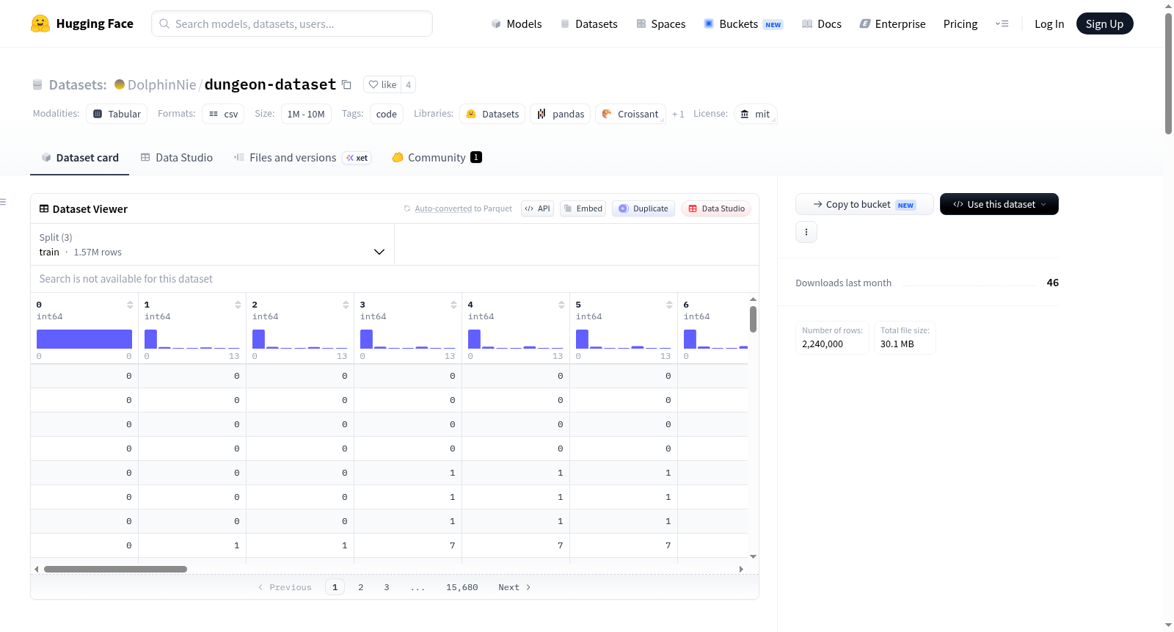Click the Copy to bucket button
Image resolution: width=1174 pixels, height=632 pixels.
tap(864, 204)
